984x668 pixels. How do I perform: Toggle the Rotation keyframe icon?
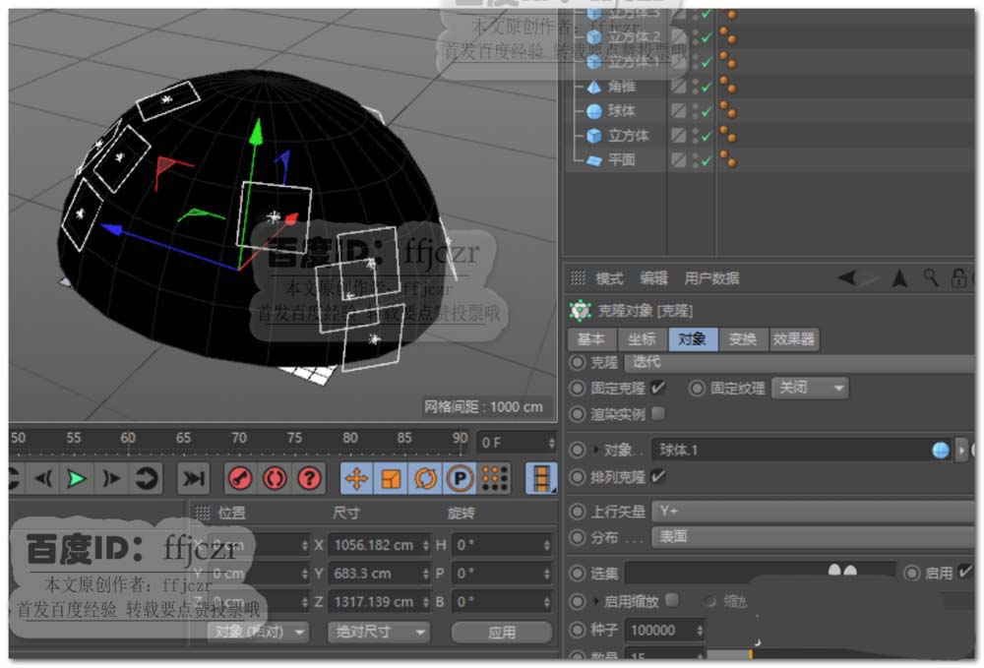point(425,479)
